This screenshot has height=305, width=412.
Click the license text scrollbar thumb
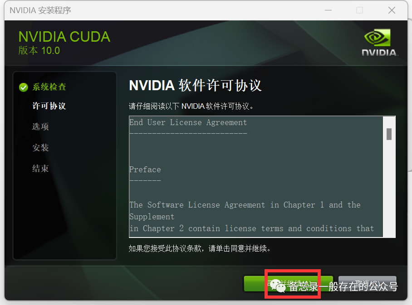389,134
